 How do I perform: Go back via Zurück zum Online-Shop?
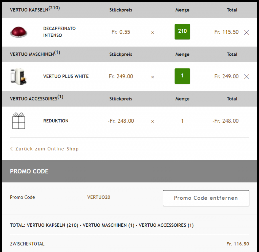pyautogui.click(x=47, y=149)
